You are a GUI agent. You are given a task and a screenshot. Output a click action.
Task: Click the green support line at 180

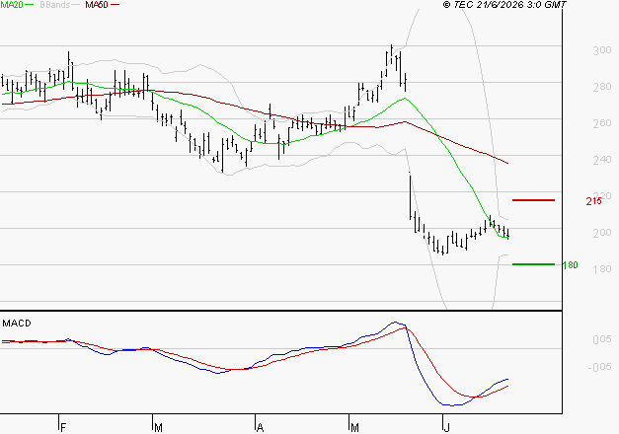pyautogui.click(x=533, y=264)
